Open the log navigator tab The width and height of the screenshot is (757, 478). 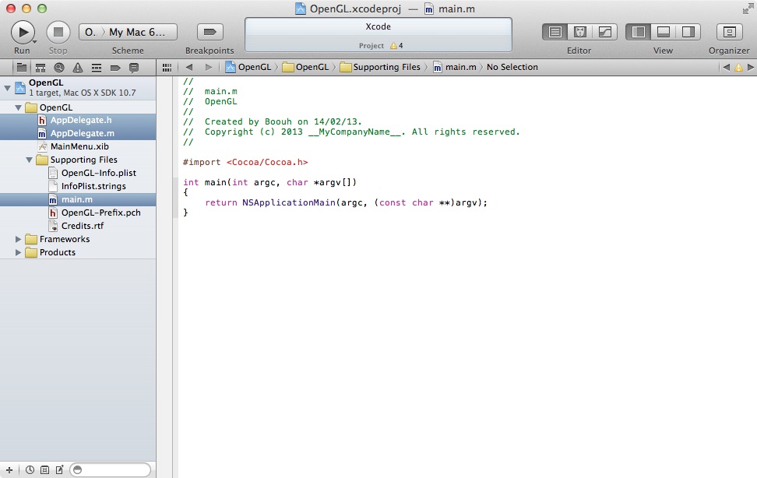pos(134,68)
